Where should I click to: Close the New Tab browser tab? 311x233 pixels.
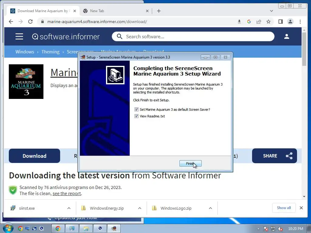click(147, 11)
